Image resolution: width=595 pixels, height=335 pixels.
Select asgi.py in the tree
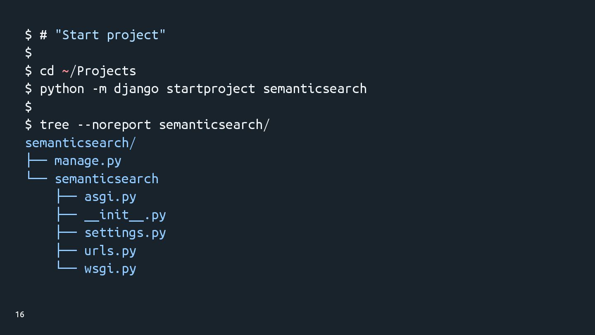pos(110,197)
